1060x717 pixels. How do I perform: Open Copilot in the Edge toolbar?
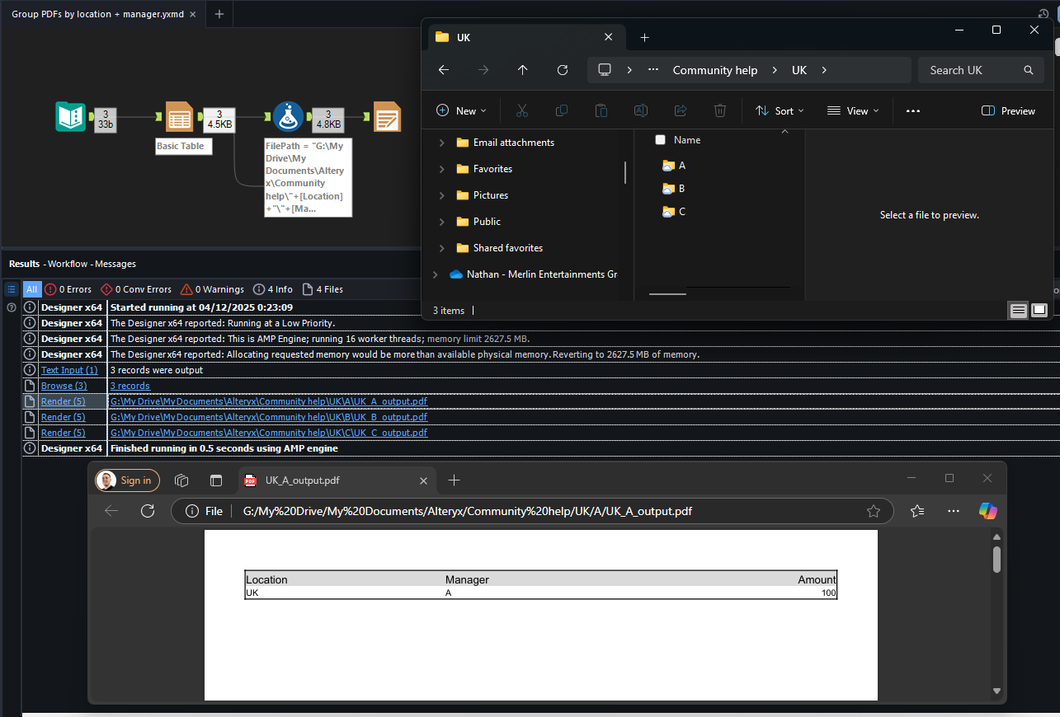coord(987,511)
